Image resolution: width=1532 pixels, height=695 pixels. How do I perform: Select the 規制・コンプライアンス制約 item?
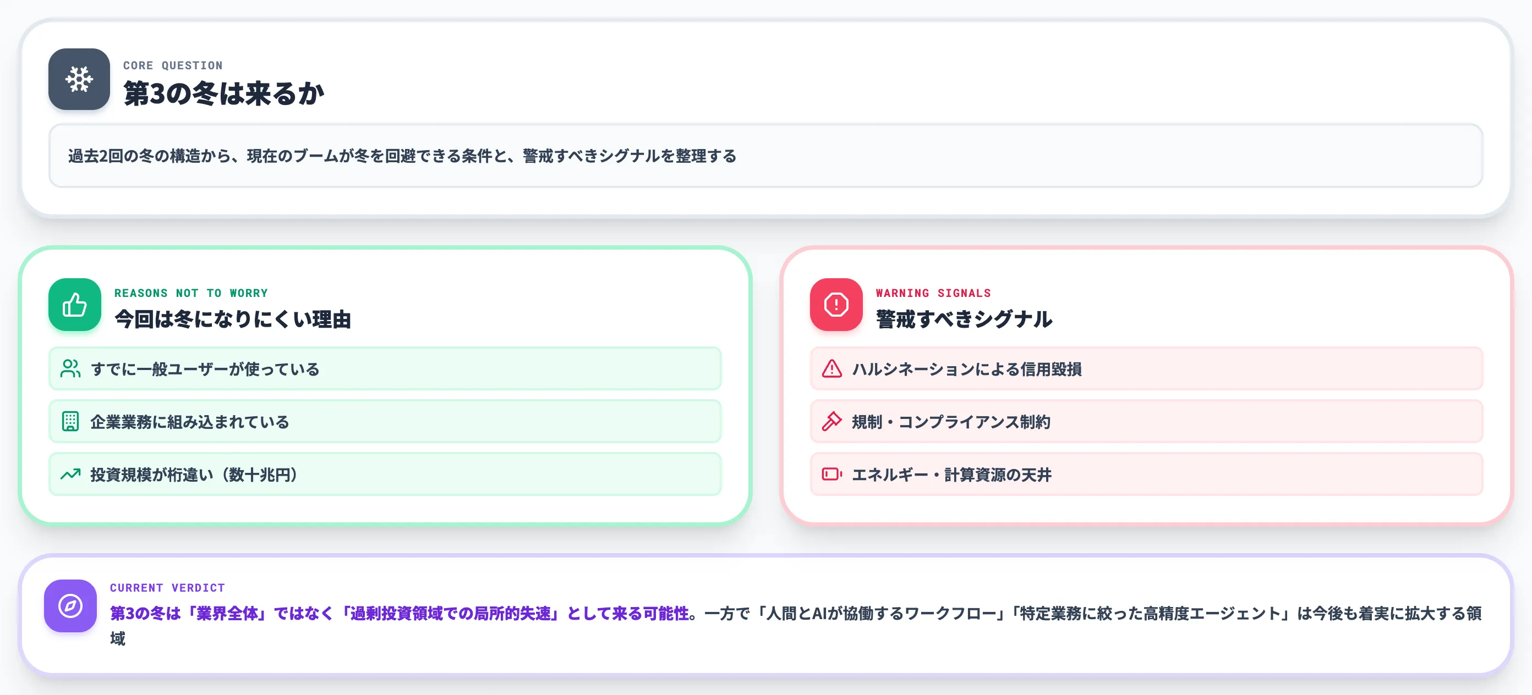pos(1146,422)
